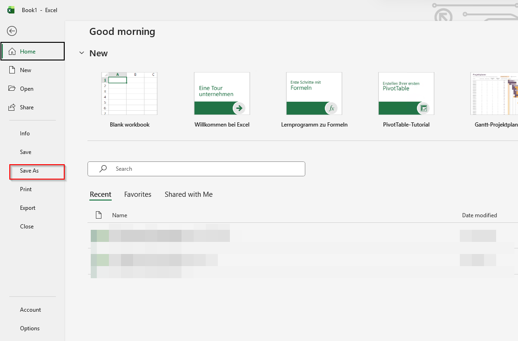The image size is (518, 341).
Task: Click the New document icon
Action: tap(12, 70)
